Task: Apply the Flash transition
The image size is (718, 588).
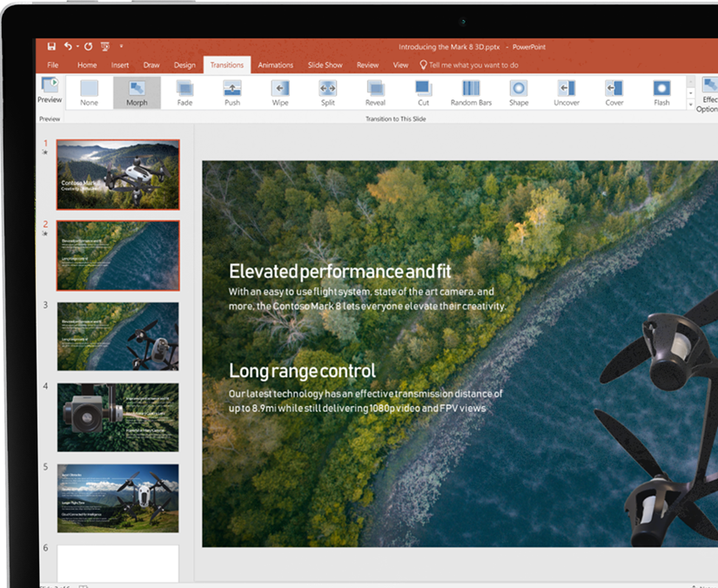Action: click(661, 93)
